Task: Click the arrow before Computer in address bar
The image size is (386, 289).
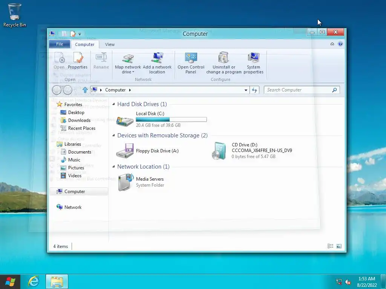Action: pos(101,90)
